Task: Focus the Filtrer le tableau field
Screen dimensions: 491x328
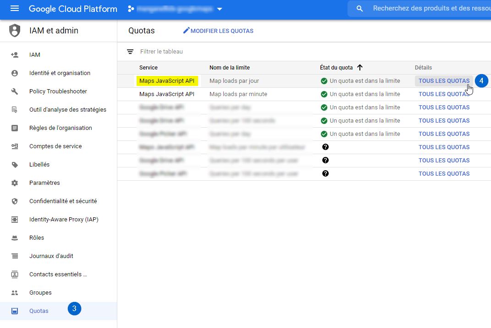Action: pos(161,52)
